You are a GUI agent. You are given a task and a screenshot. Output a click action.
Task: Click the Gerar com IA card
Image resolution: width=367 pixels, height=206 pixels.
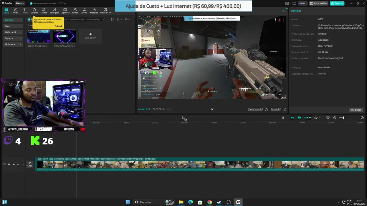[x=90, y=36]
